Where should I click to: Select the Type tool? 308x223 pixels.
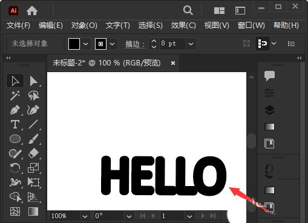(15, 124)
